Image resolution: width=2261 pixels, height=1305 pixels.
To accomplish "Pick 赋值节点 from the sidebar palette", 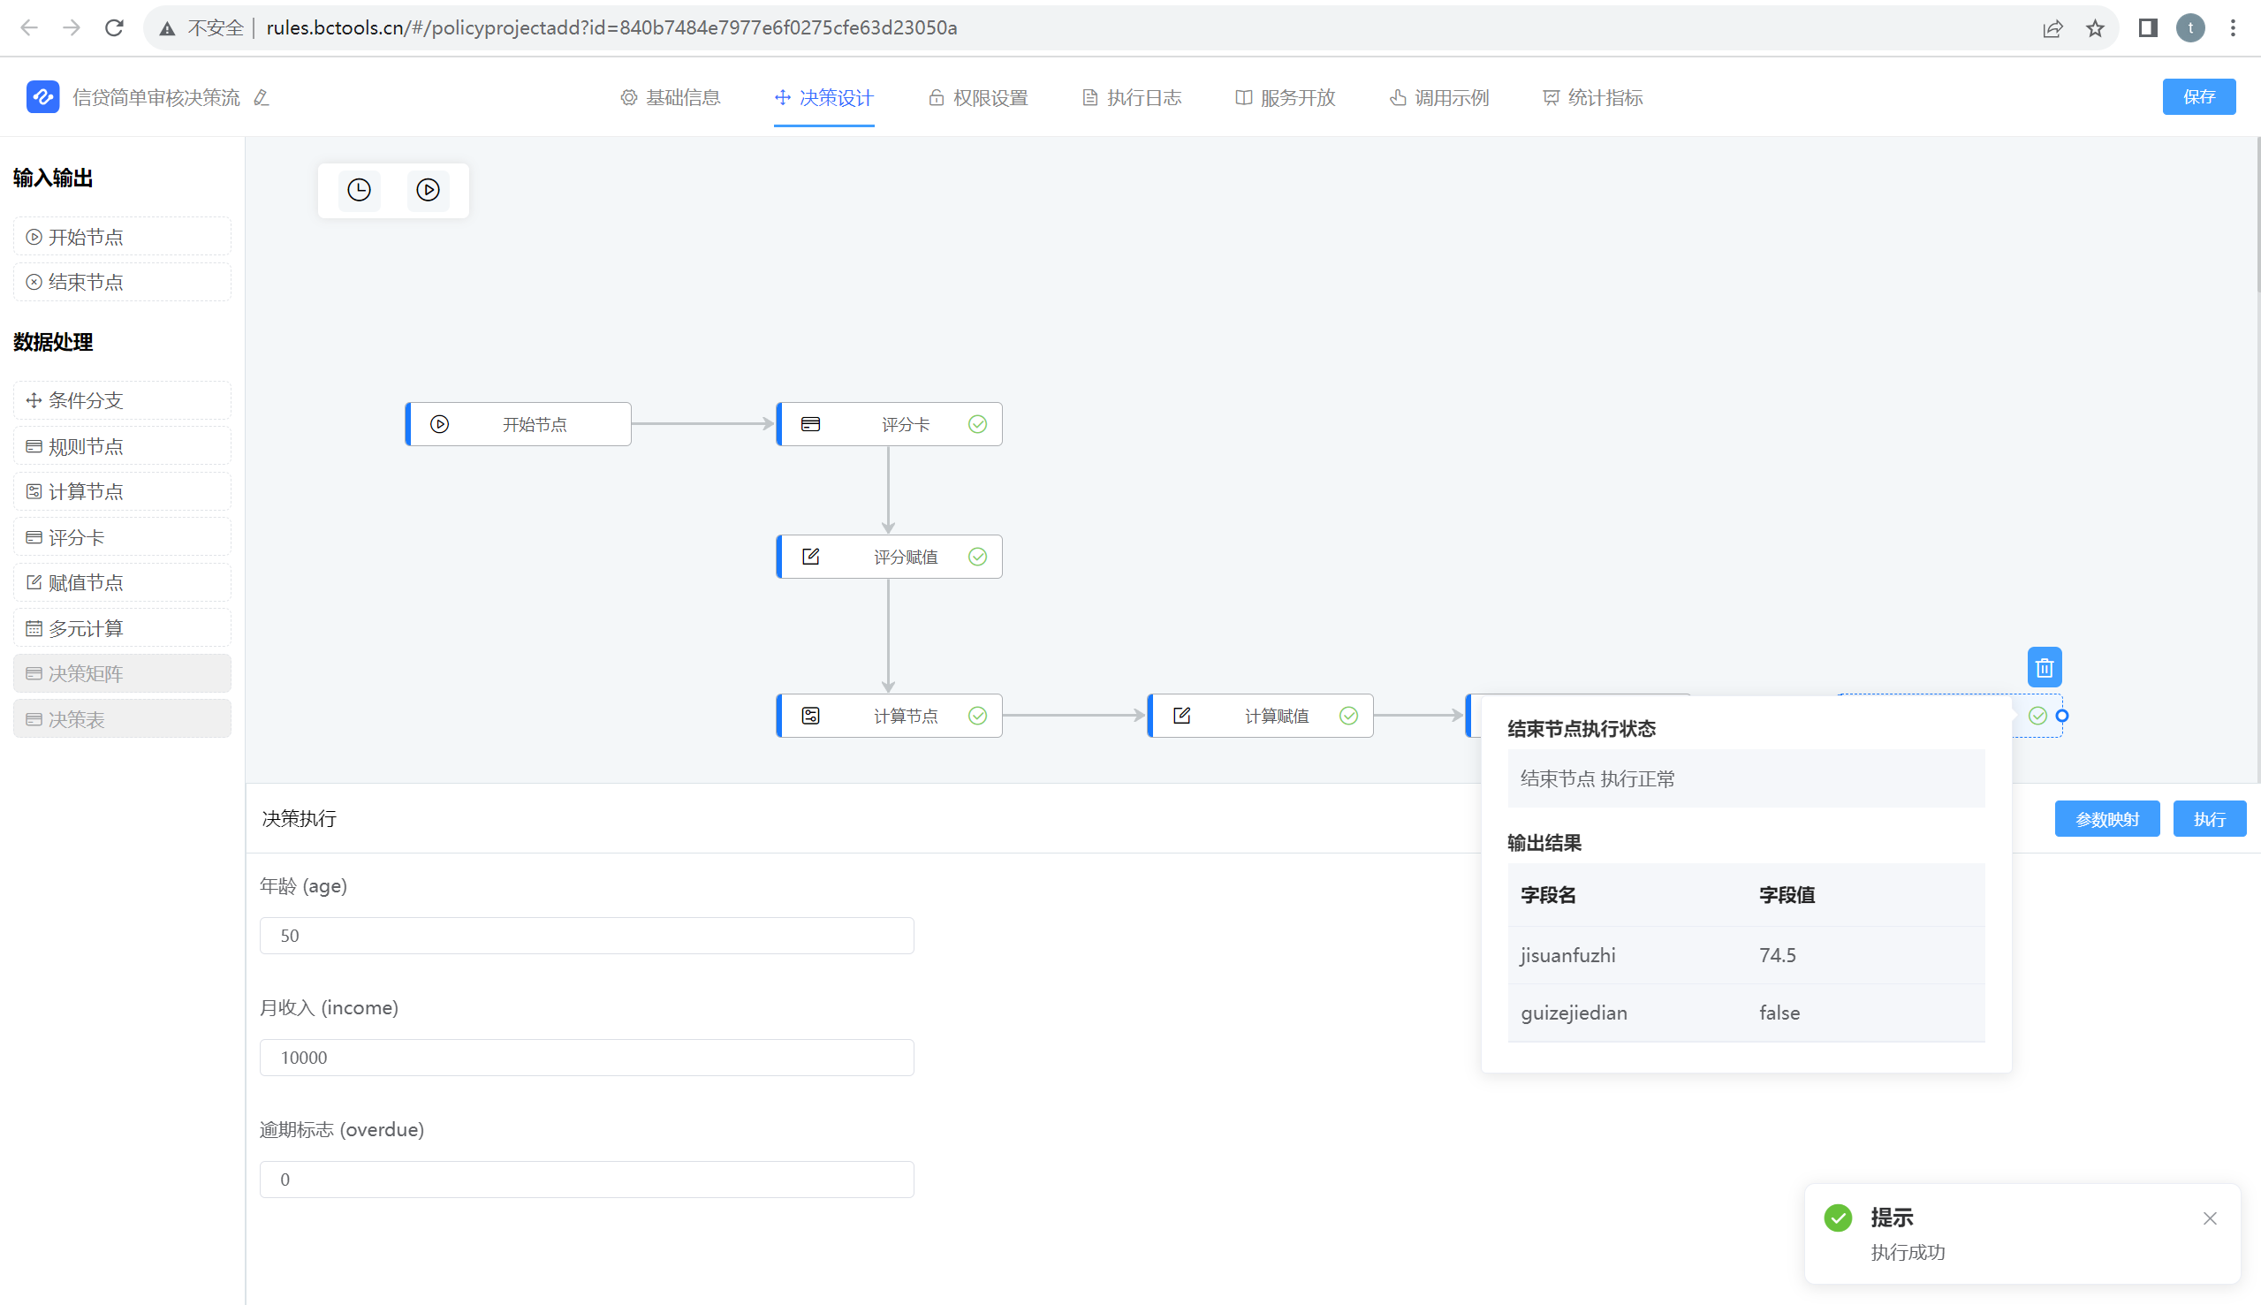I will (122, 582).
